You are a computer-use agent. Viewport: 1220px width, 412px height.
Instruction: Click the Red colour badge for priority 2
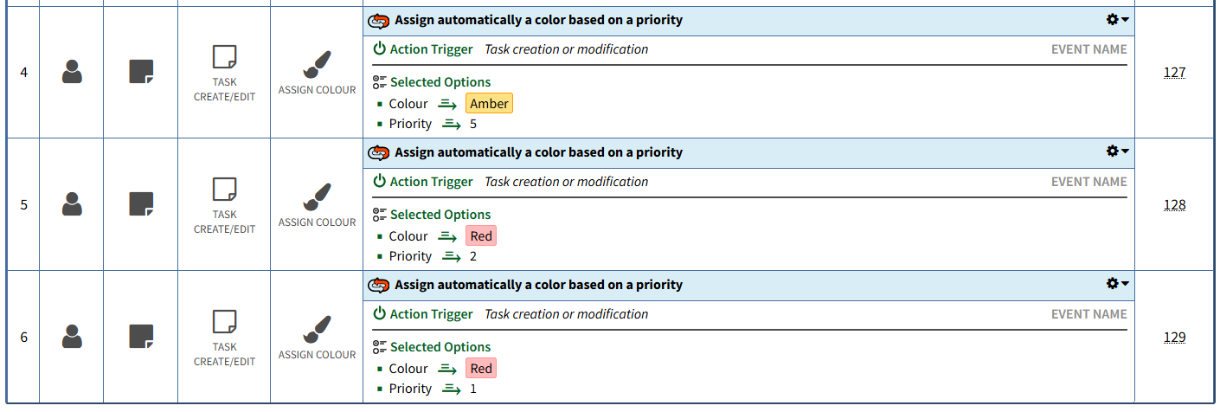tap(481, 236)
